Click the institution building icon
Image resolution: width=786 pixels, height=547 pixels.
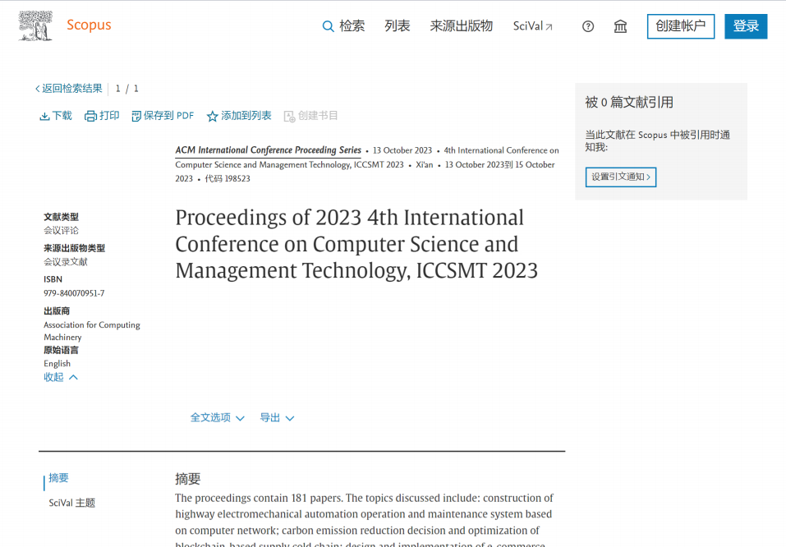(620, 26)
